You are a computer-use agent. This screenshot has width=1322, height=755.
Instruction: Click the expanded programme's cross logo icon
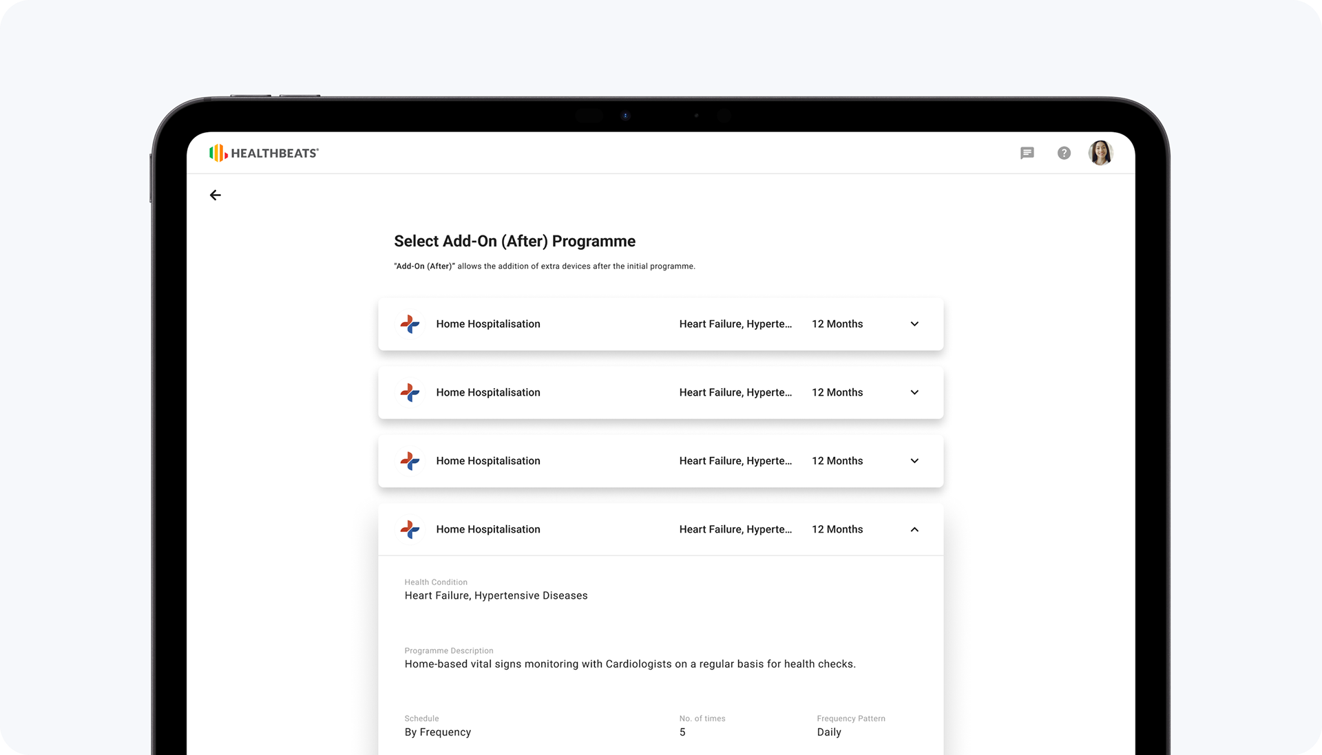tap(410, 529)
